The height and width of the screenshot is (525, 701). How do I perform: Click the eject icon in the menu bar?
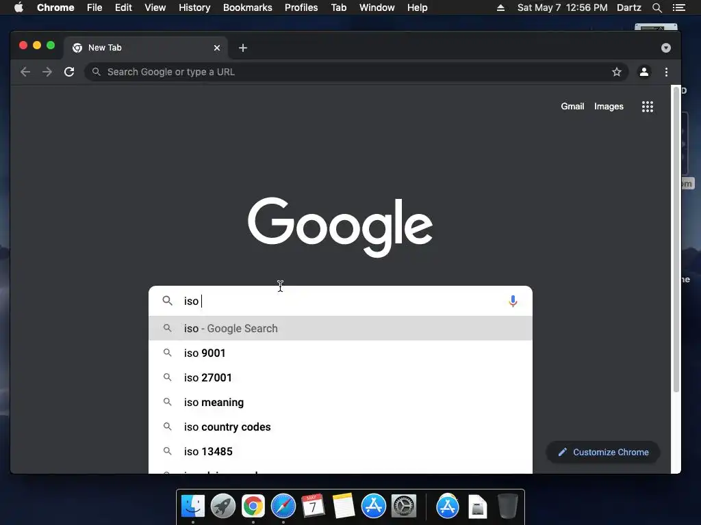point(500,8)
